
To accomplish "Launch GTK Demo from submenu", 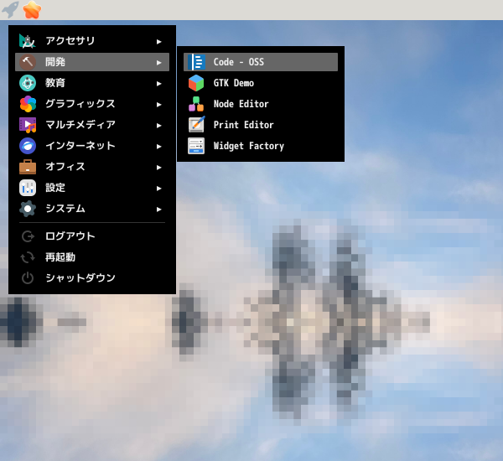I will 261,83.
